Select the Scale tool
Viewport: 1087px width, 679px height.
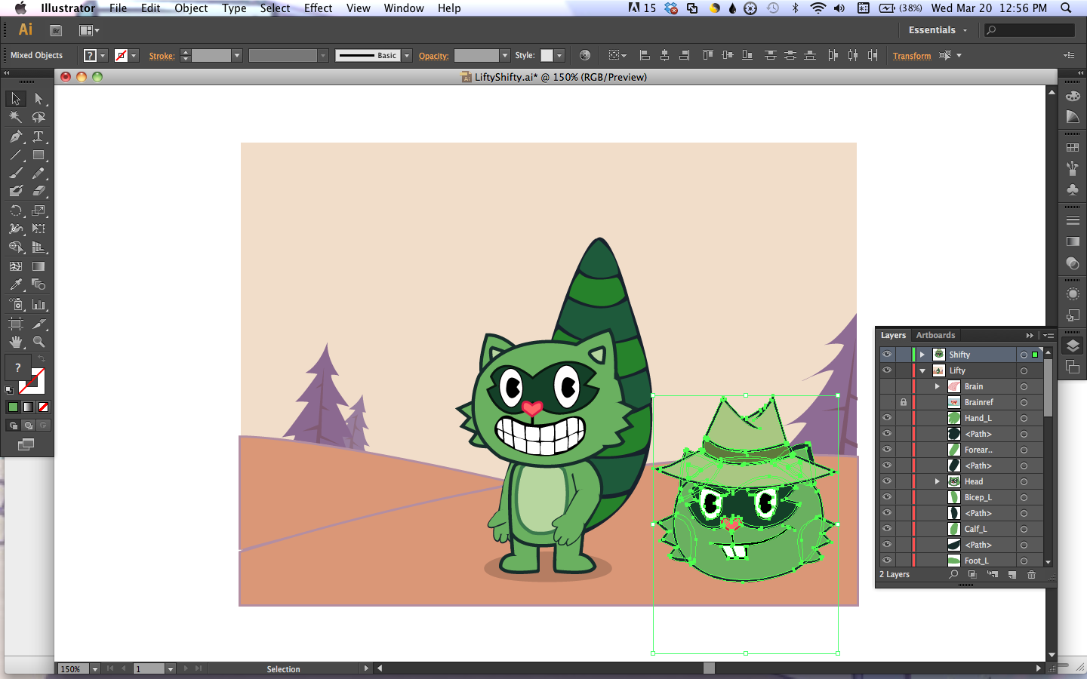38,210
